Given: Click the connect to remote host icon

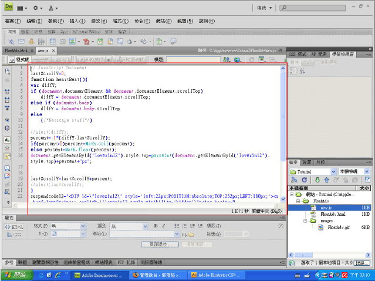Looking at the screenshot, I should point(293,180).
